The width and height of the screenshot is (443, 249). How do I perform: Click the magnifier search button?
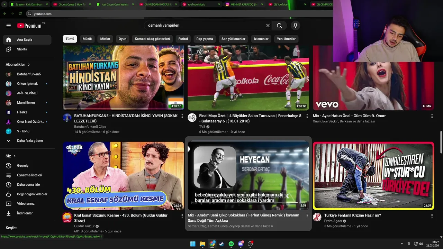pos(279,25)
